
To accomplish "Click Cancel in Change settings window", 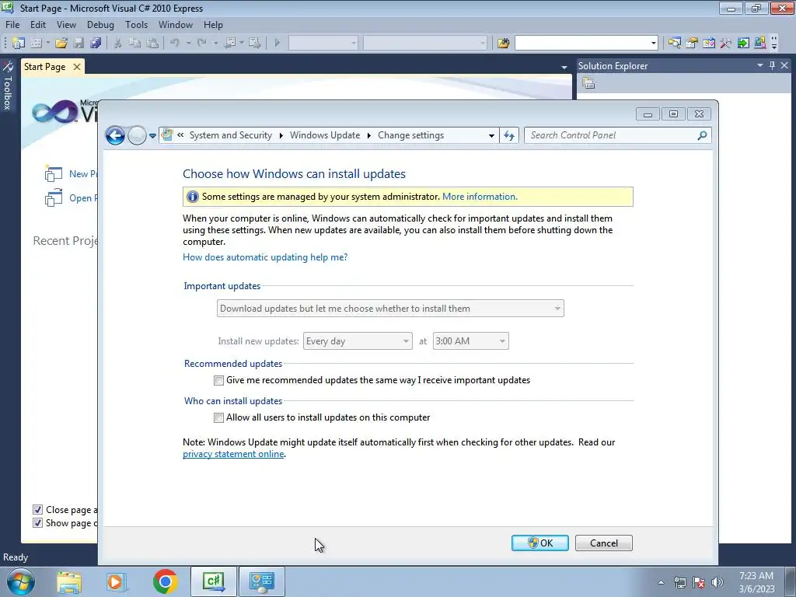I will click(x=603, y=543).
